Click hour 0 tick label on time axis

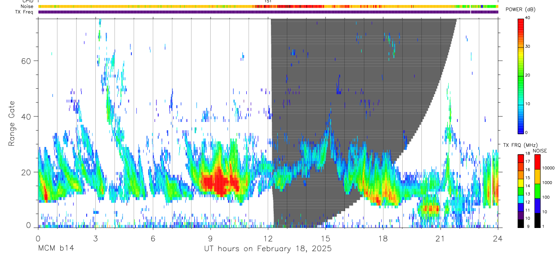coord(38,238)
